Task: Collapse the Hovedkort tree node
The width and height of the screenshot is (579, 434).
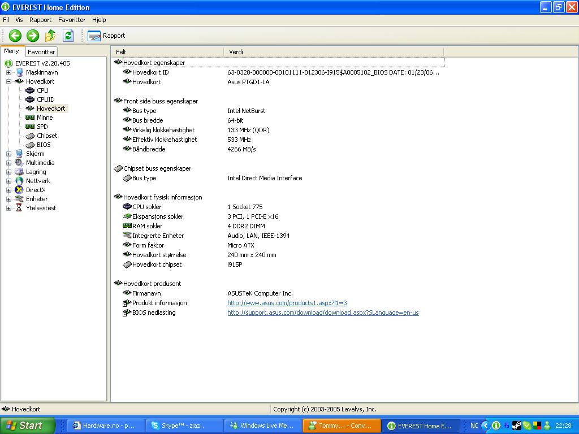Action: click(x=9, y=81)
